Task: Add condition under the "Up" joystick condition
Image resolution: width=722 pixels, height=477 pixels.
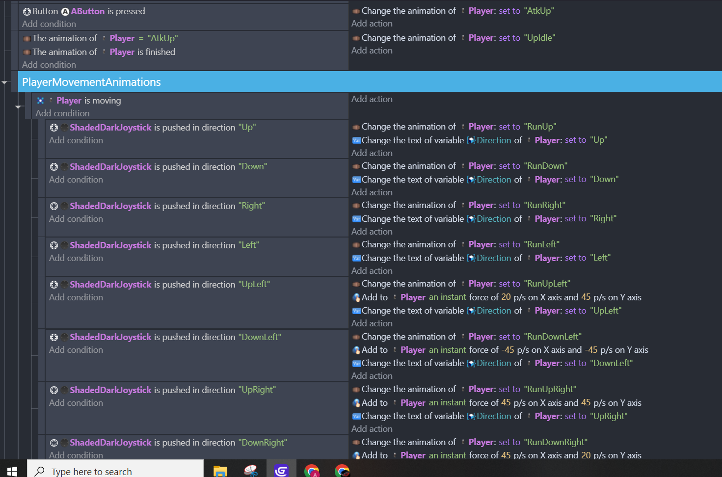Action: 76,140
